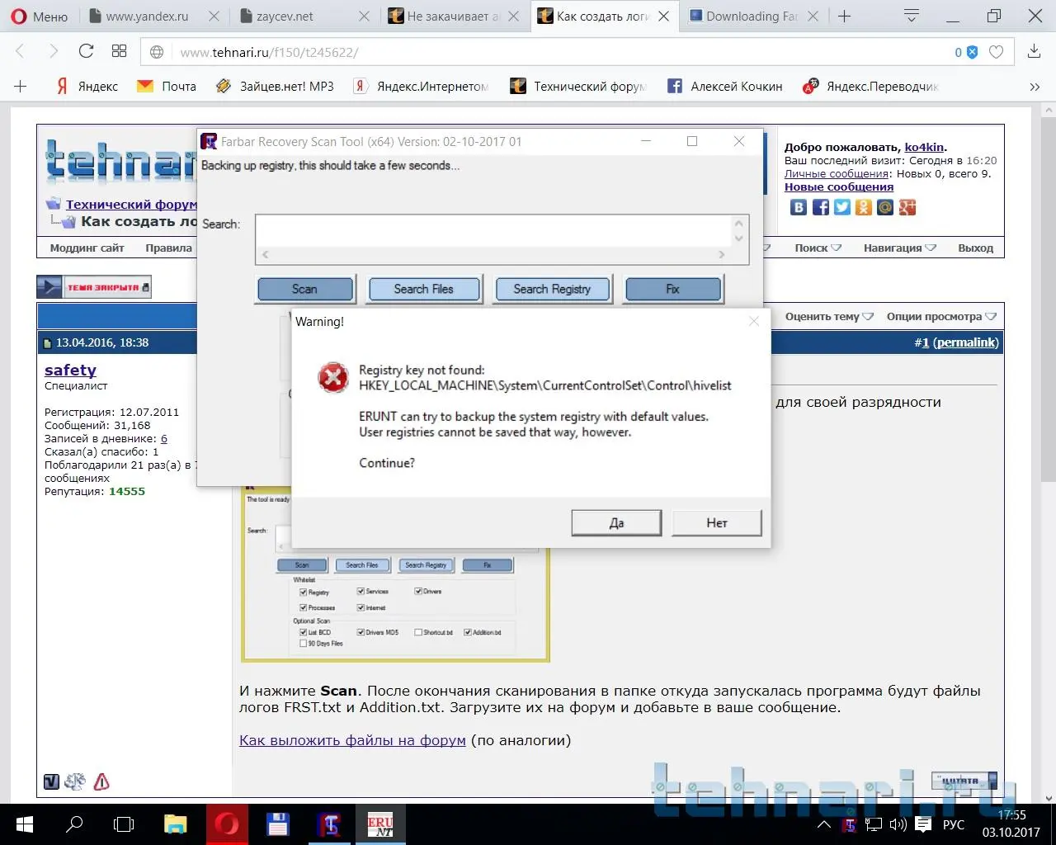This screenshot has width=1056, height=845.
Task: Open a new browser tab with plus
Action: [844, 17]
